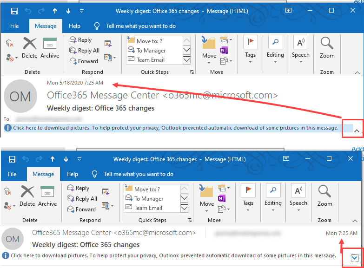Expand Quick Steps gallery in top window
This screenshot has width=364, height=268.
(x=186, y=60)
